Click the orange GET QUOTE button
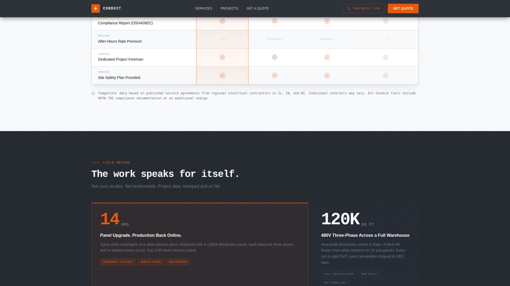 click(403, 8)
